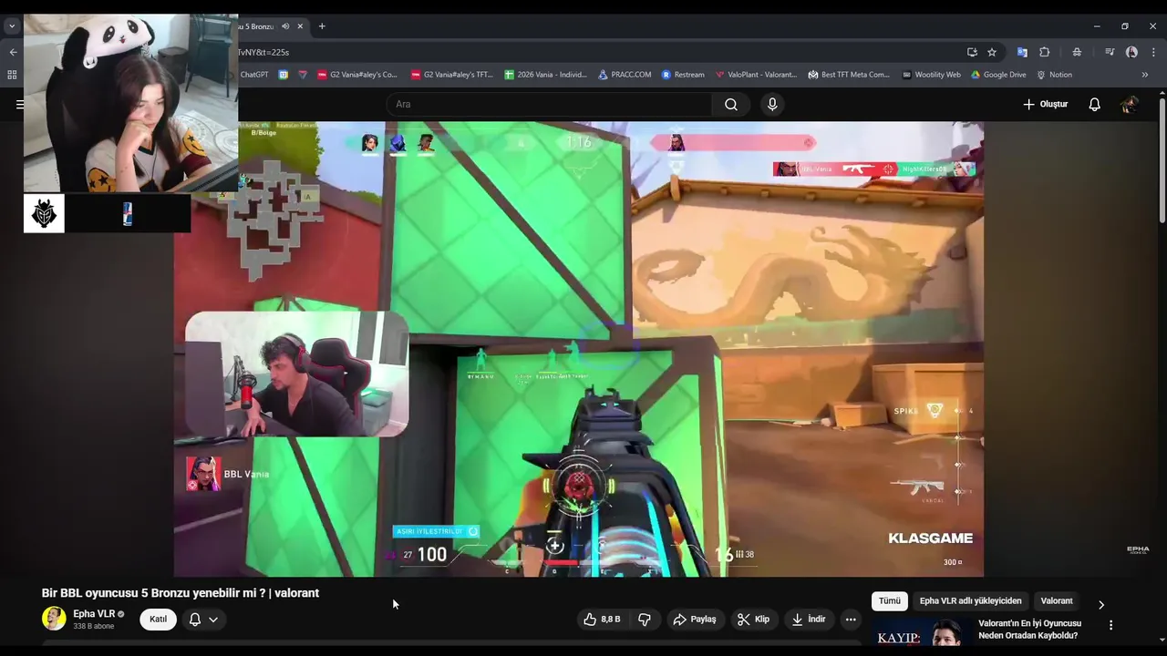Select the Valorant filter chip
Screen dimensions: 1167x656
(x=1057, y=600)
